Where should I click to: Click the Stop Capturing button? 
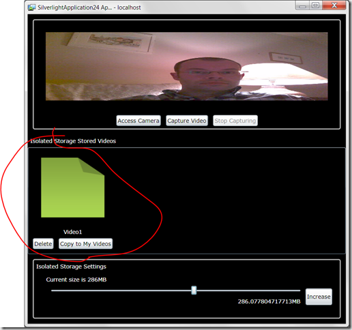point(235,121)
